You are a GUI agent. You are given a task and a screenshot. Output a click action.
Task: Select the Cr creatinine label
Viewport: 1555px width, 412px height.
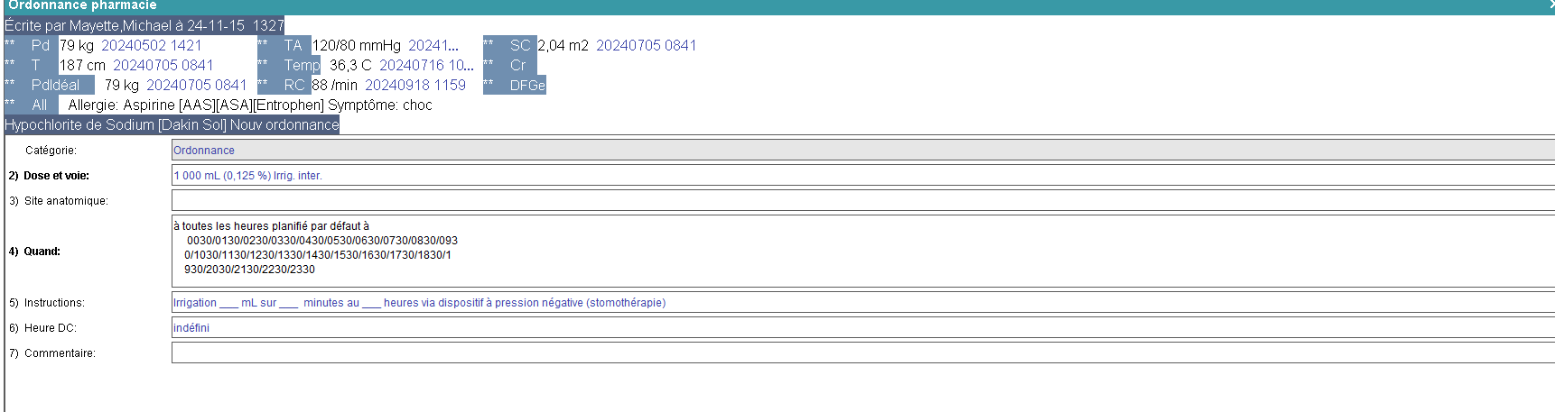click(517, 65)
